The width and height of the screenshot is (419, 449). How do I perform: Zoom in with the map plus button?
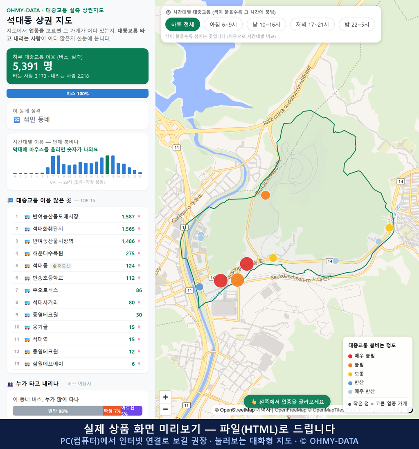tap(165, 397)
